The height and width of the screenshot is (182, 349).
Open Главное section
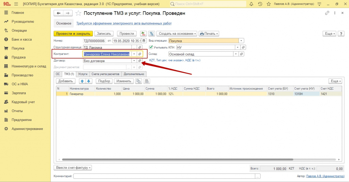tap(18, 13)
